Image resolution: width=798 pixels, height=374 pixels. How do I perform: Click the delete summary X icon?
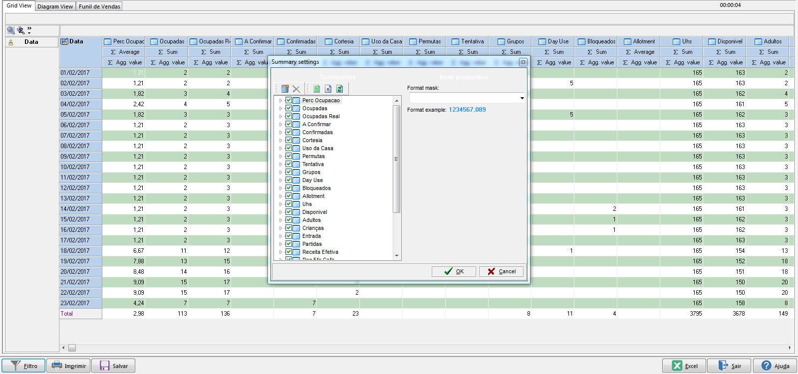coord(296,89)
